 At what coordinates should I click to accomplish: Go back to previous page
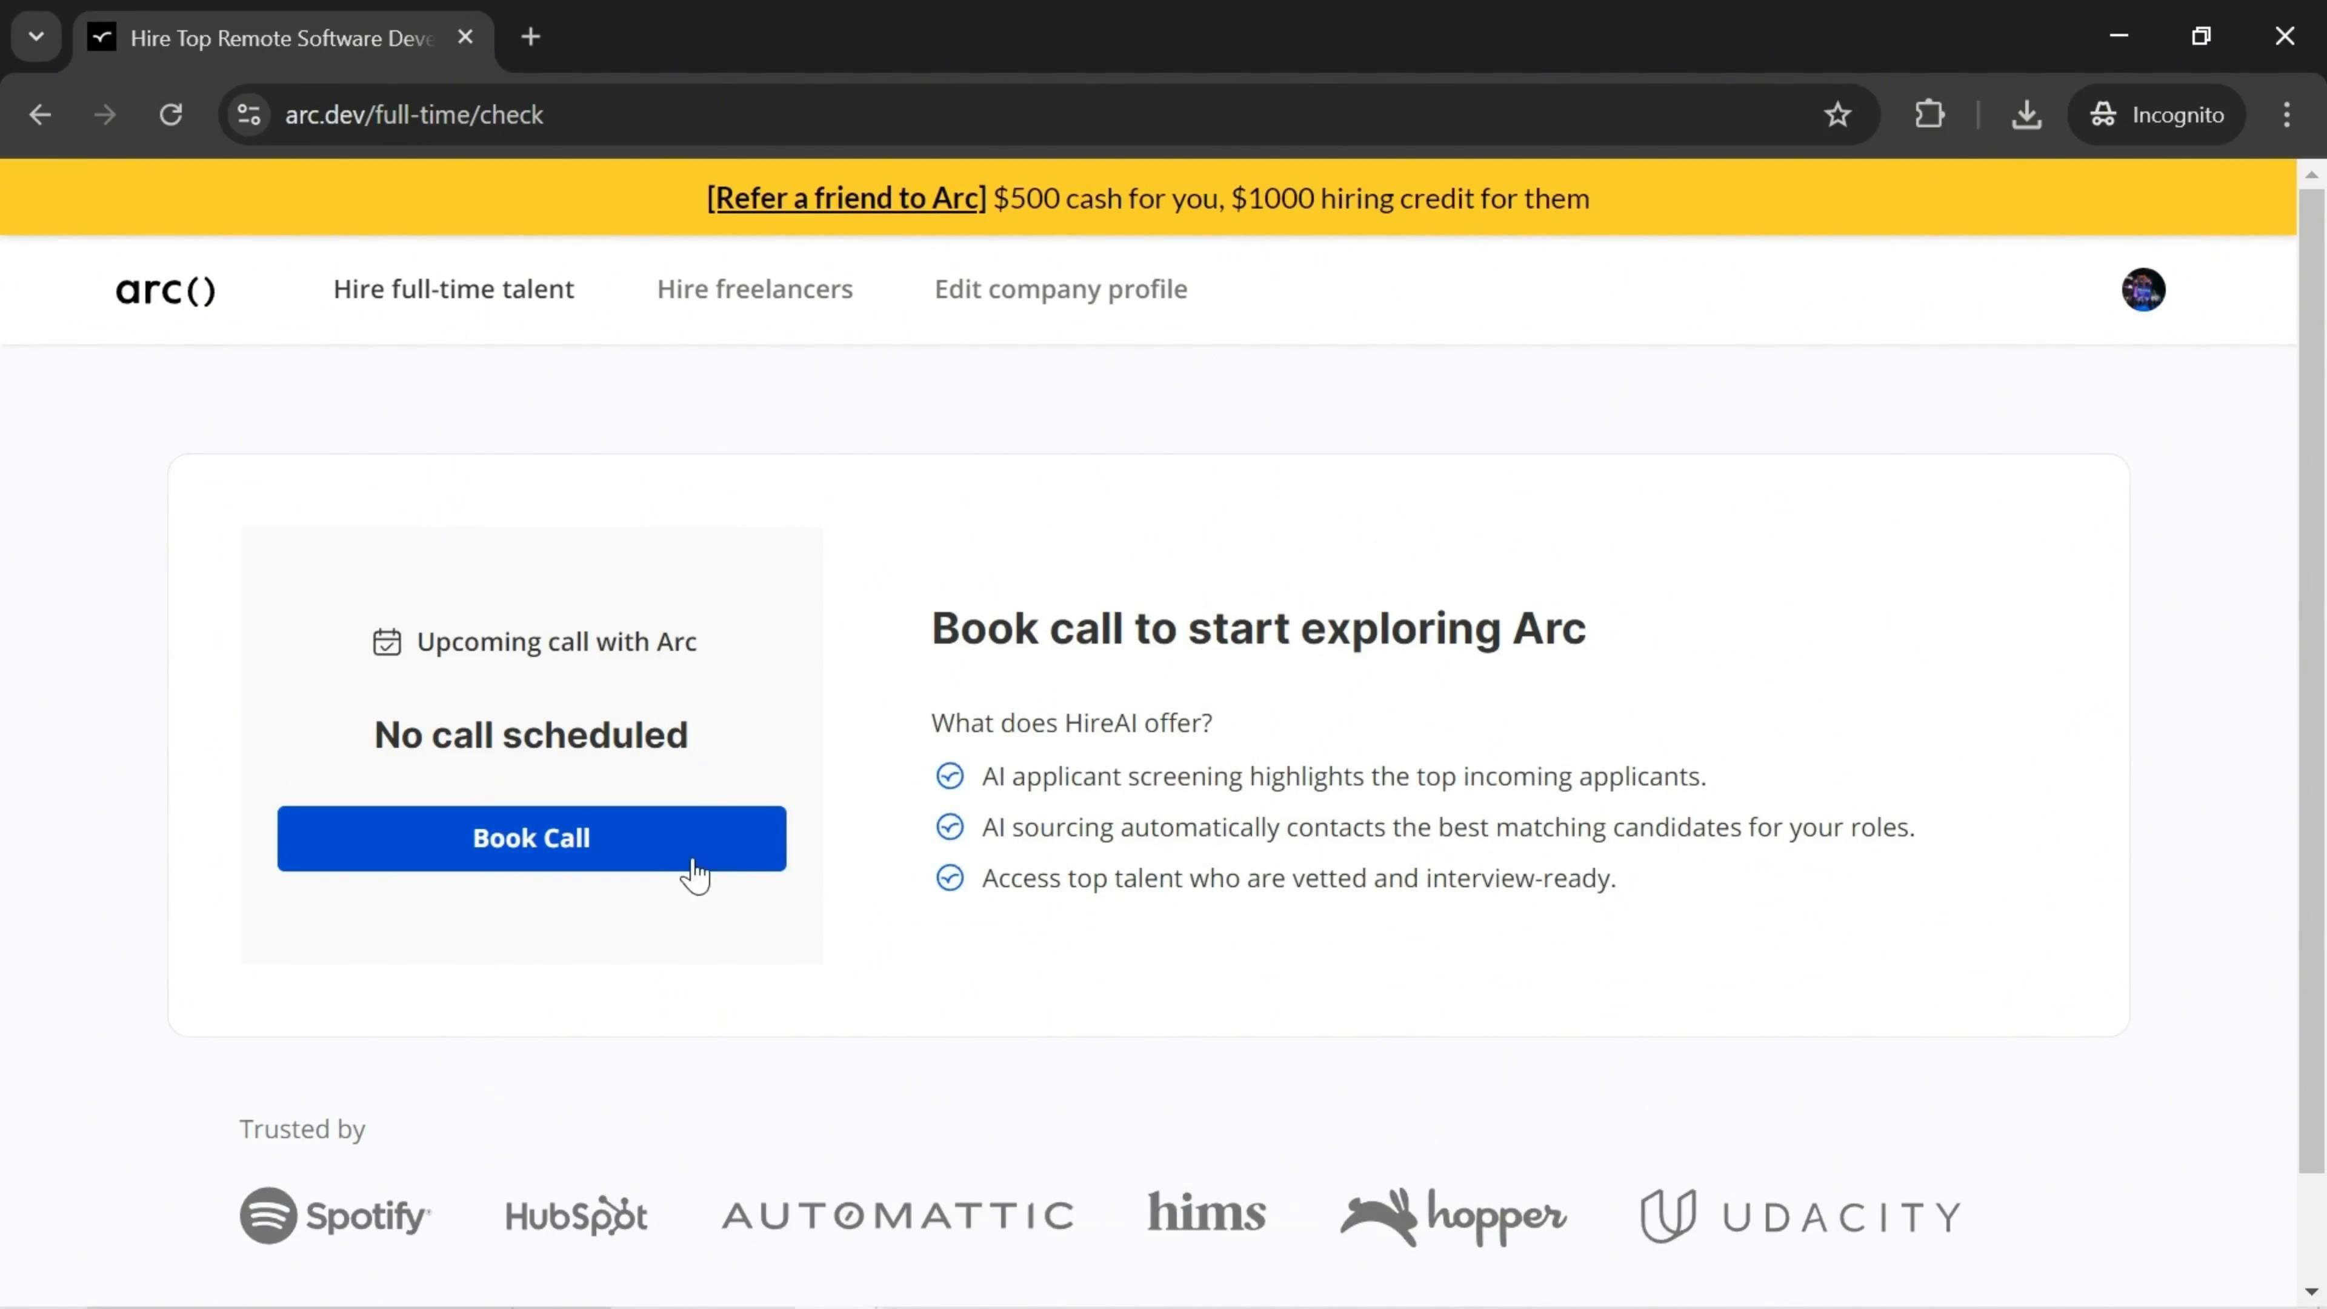40,115
